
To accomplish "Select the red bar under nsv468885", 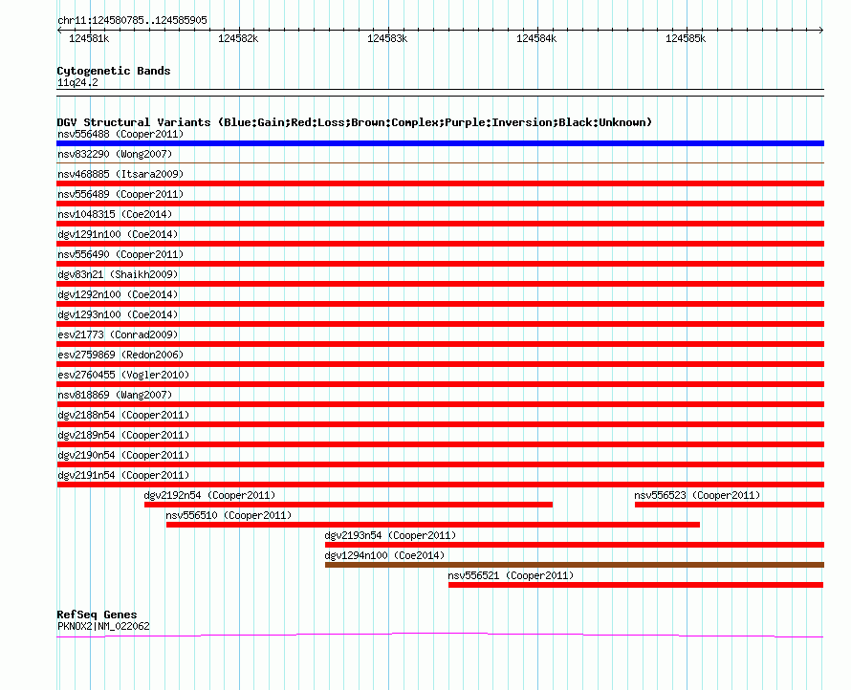I will (x=440, y=183).
